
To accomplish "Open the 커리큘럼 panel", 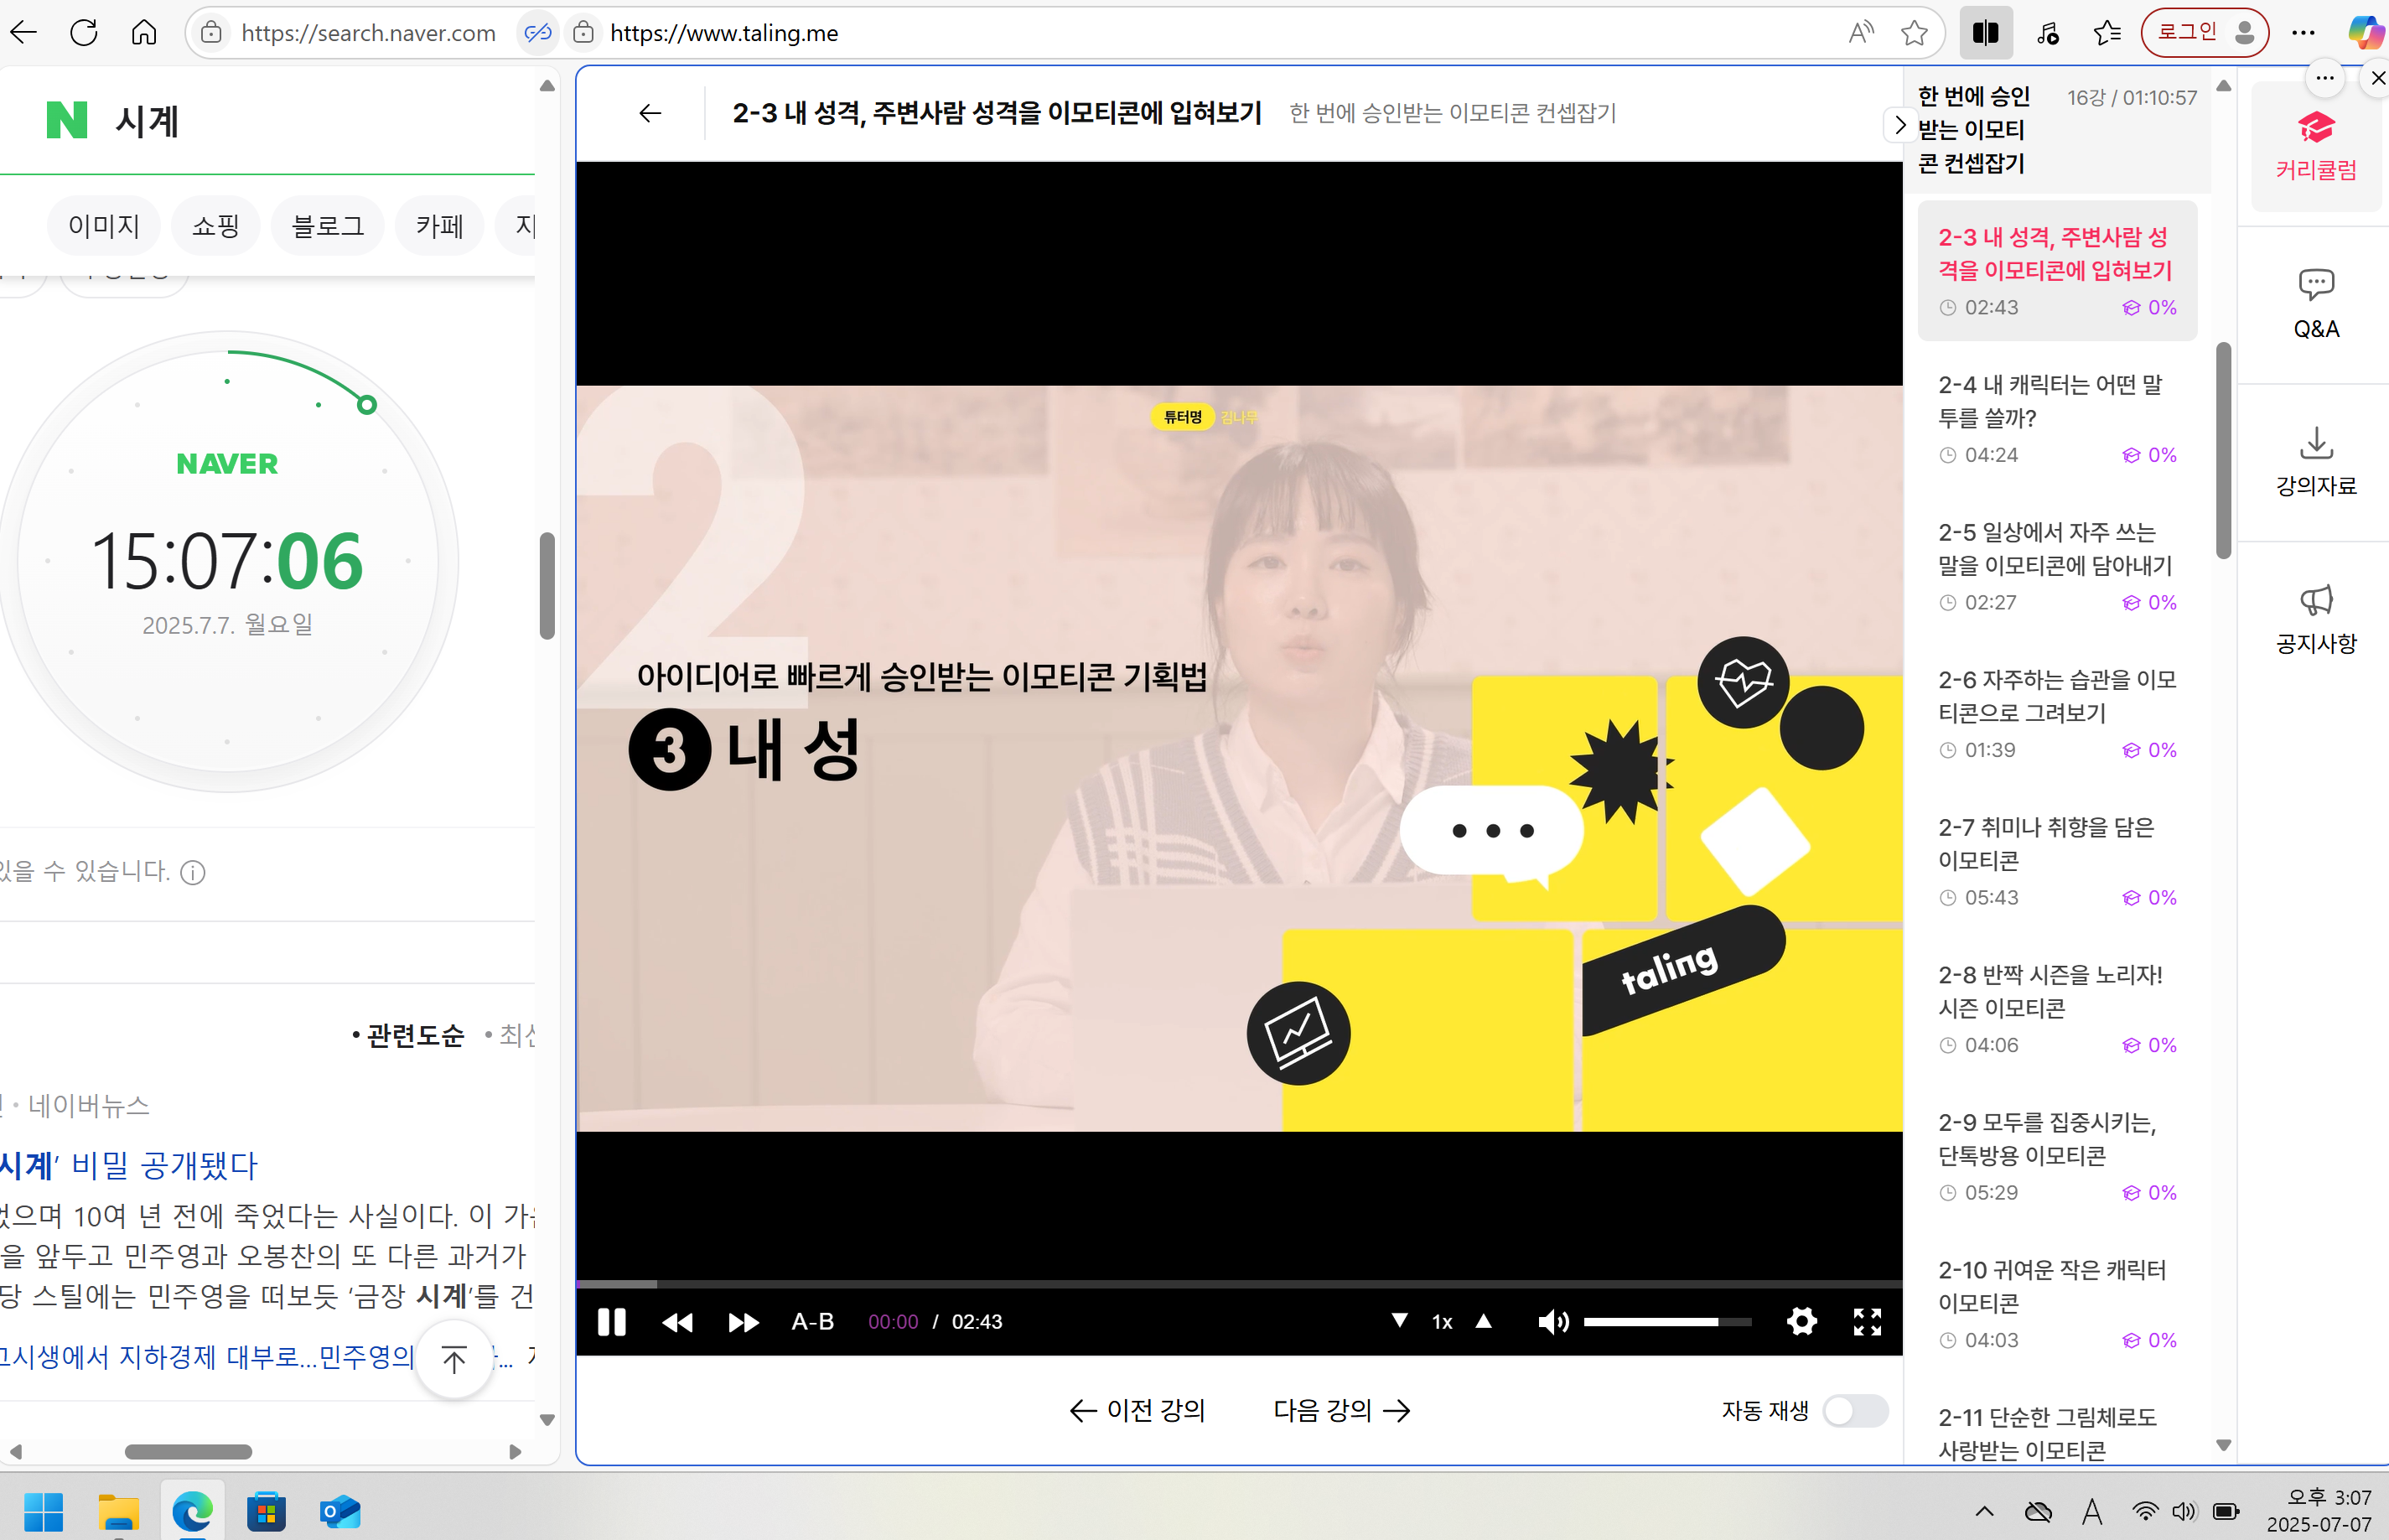I will click(2315, 145).
